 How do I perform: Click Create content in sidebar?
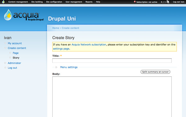[x=17, y=48]
